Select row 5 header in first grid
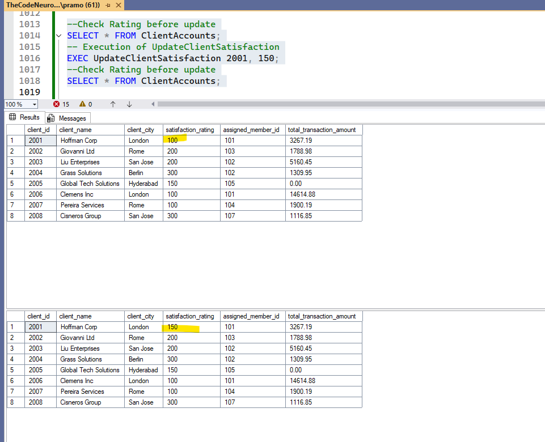 [x=16, y=184]
